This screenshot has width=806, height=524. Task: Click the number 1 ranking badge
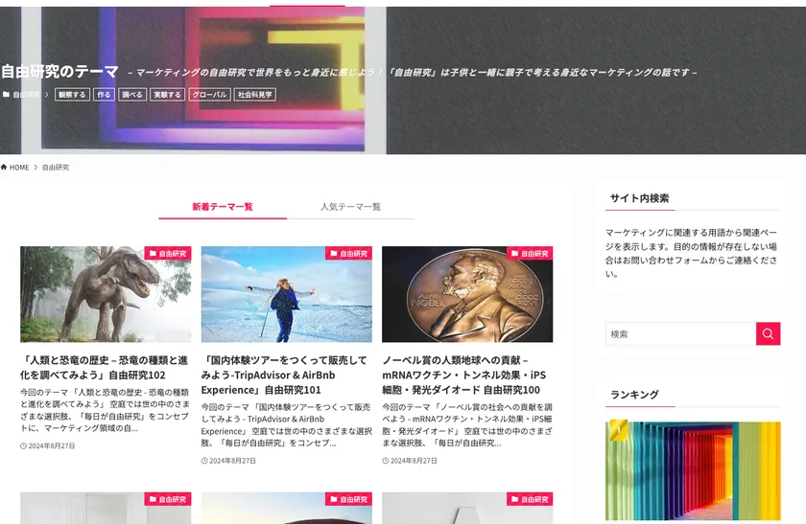[x=618, y=430]
